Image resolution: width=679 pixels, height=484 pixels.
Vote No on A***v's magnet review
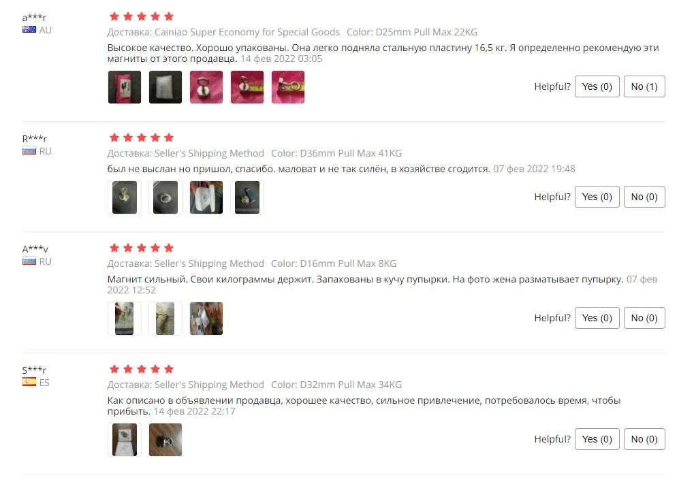tap(644, 318)
